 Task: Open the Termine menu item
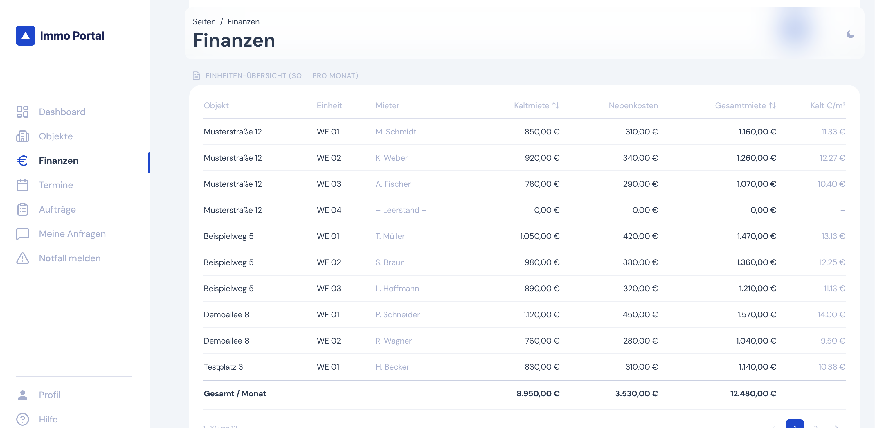(x=56, y=185)
